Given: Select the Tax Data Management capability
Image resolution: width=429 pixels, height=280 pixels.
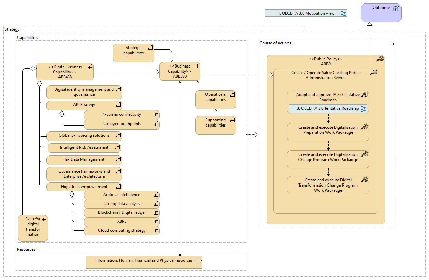Looking at the screenshot, I should point(84,160).
